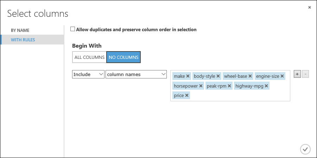The width and height of the screenshot is (317, 158).
Task: Switch to the BY NAME tab
Action: click(20, 30)
